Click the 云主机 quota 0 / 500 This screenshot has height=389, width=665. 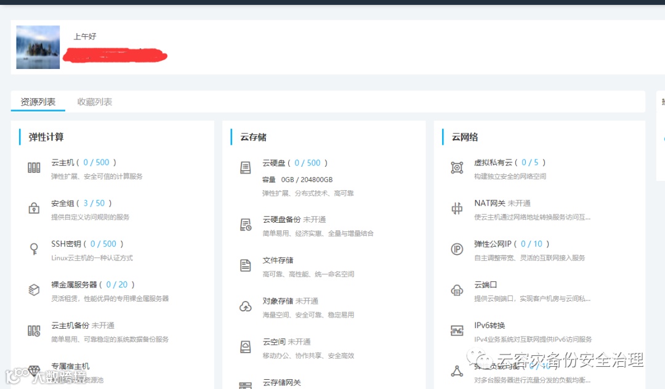click(96, 162)
